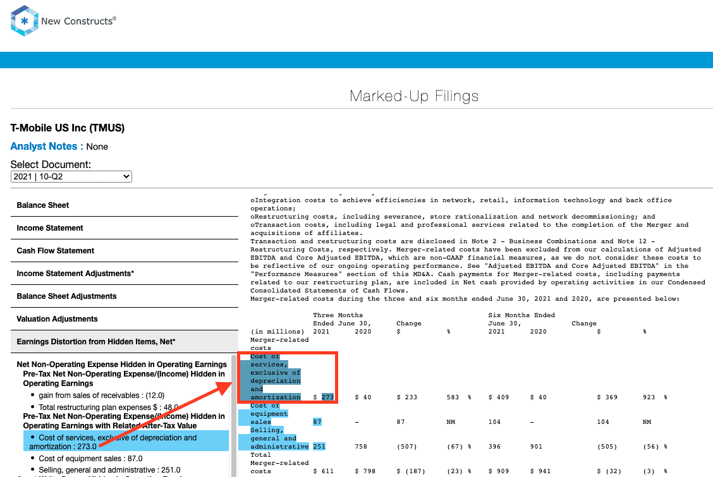The width and height of the screenshot is (713, 477).
Task: Open the Balance Sheet section
Action: click(124, 205)
